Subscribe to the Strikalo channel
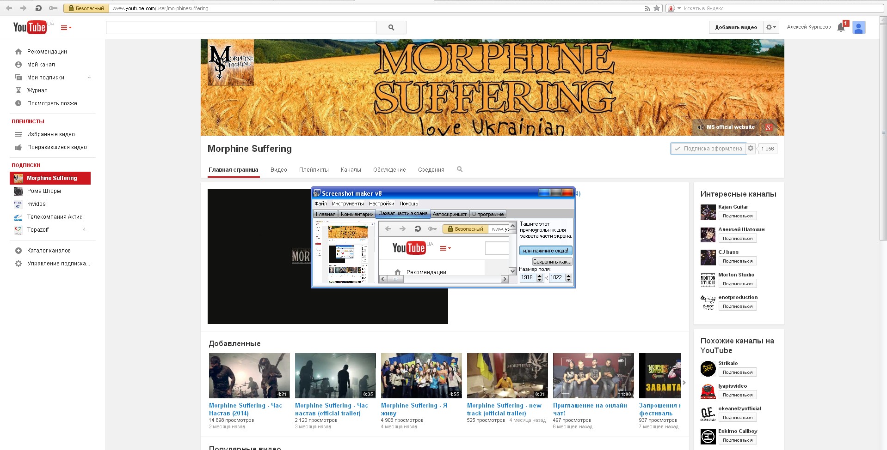Image resolution: width=887 pixels, height=450 pixels. 738,372
